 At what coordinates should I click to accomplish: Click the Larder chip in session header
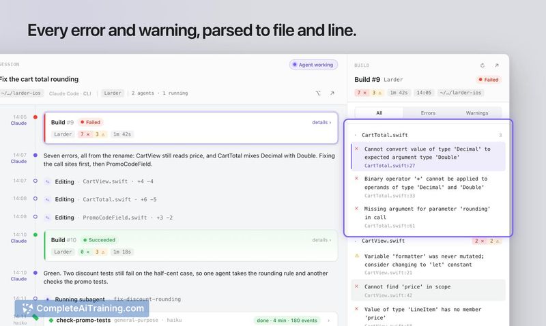click(113, 93)
